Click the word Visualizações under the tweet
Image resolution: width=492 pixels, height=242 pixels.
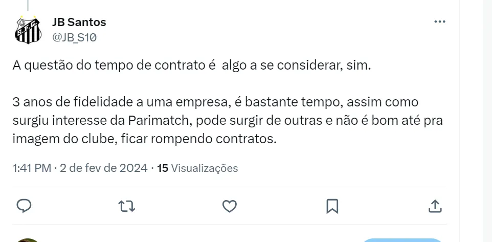pyautogui.click(x=205, y=168)
